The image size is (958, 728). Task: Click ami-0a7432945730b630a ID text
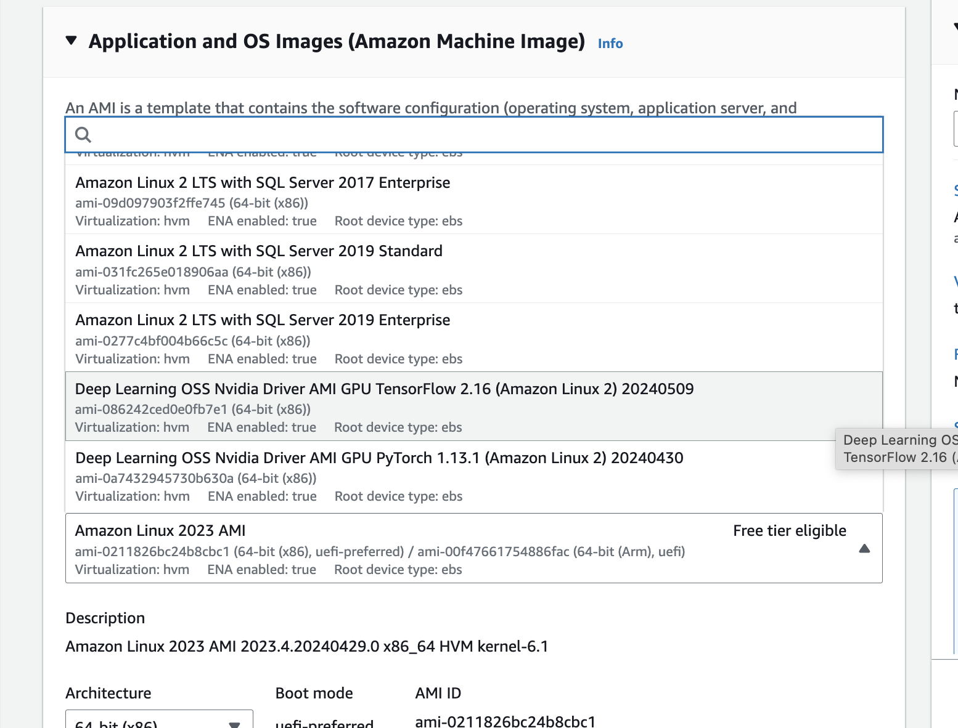click(x=155, y=478)
